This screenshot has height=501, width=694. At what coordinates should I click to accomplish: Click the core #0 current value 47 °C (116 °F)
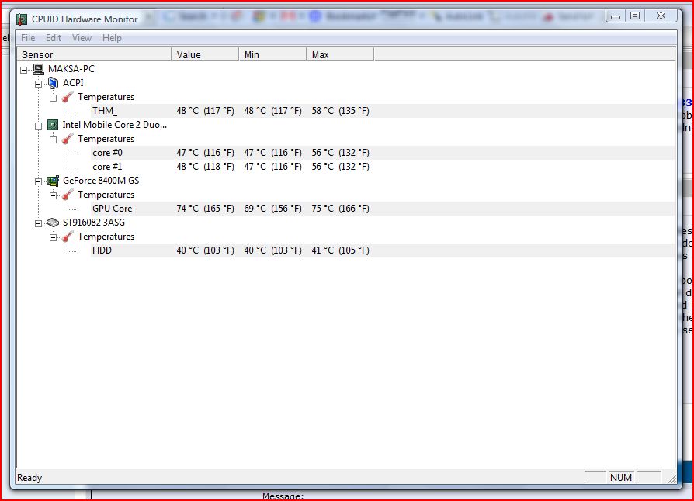206,153
